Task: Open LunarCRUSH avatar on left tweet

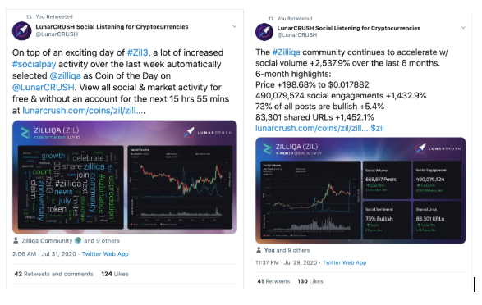Action: [21, 30]
